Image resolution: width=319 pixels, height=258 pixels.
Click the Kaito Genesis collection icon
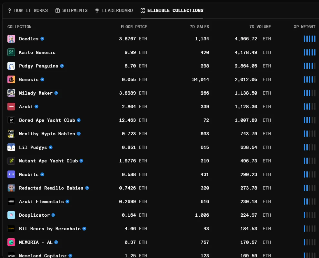(11, 52)
